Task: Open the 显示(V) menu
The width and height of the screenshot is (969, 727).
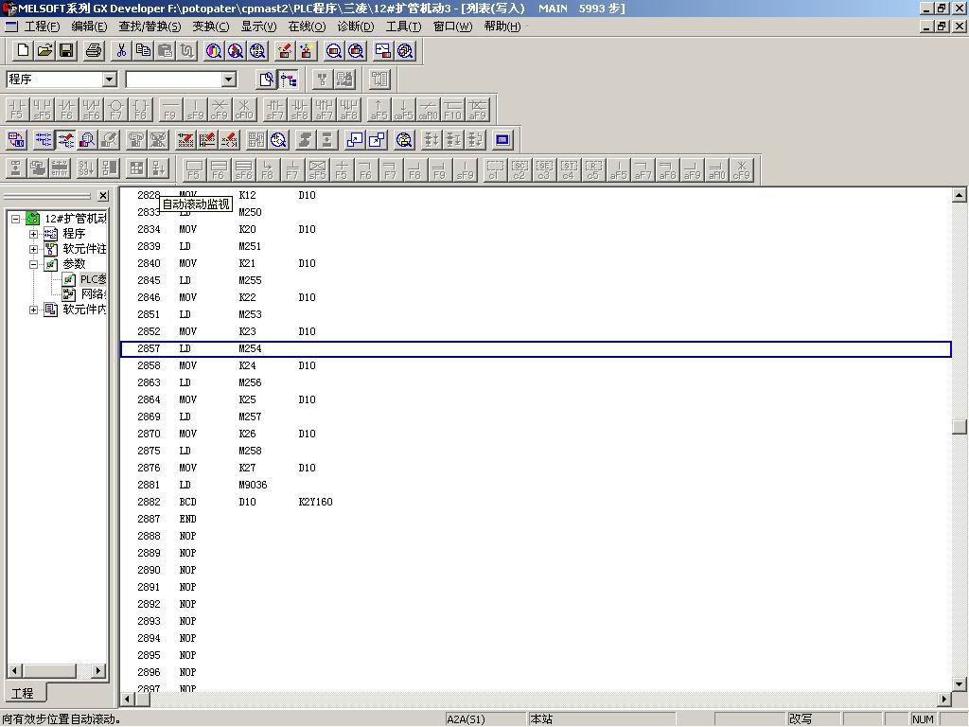Action: point(259,27)
